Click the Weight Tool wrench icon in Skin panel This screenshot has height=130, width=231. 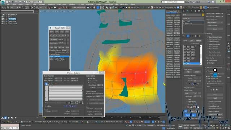[186, 111]
